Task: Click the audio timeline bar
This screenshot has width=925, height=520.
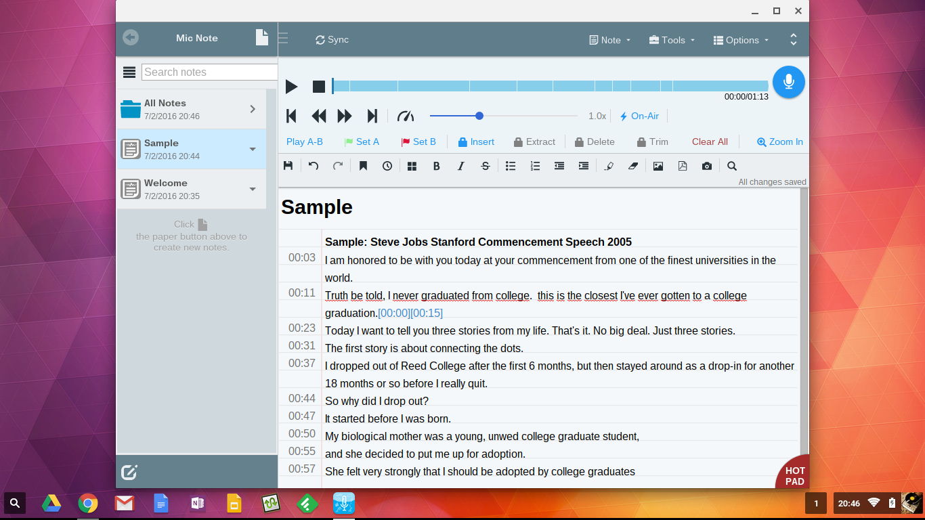Action: click(x=550, y=86)
